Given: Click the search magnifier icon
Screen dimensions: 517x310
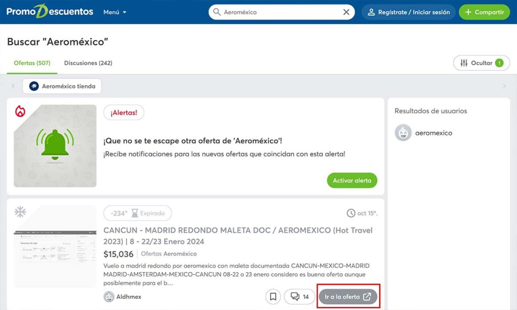Looking at the screenshot, I should (x=217, y=12).
